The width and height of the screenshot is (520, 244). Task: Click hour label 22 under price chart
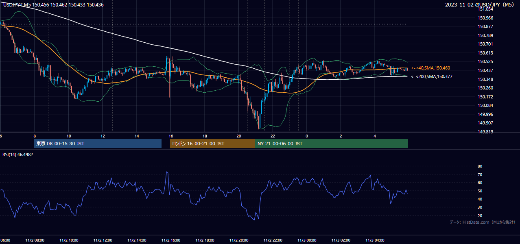point(273,136)
